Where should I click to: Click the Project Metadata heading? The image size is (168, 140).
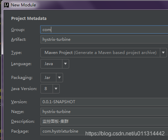point(29,19)
